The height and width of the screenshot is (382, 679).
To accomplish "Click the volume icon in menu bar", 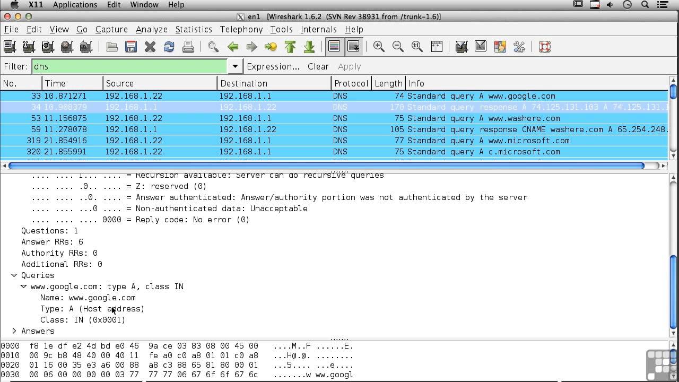I will pyautogui.click(x=610, y=5).
